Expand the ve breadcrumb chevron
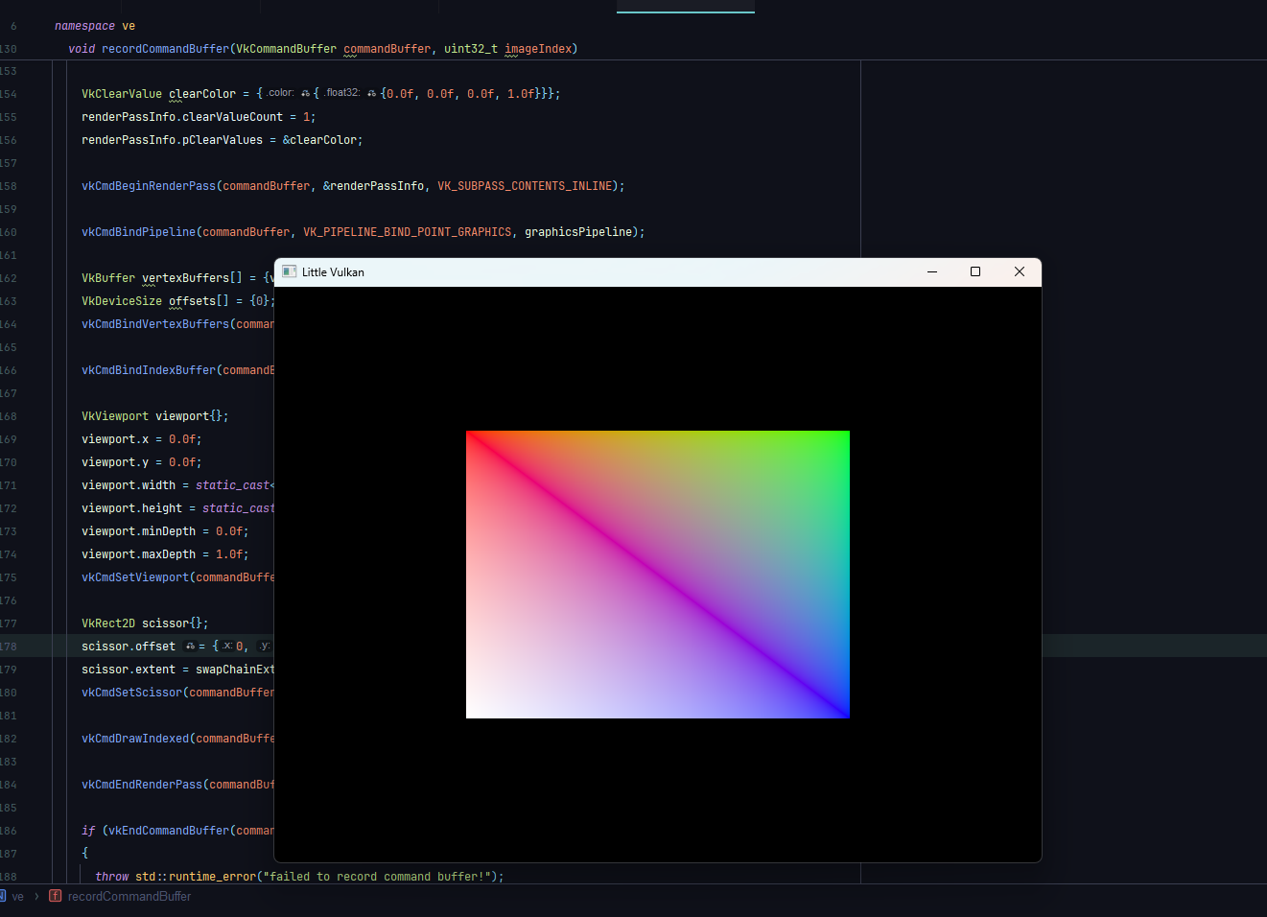Screen dimensions: 1267x917 pyautogui.click(x=37, y=896)
